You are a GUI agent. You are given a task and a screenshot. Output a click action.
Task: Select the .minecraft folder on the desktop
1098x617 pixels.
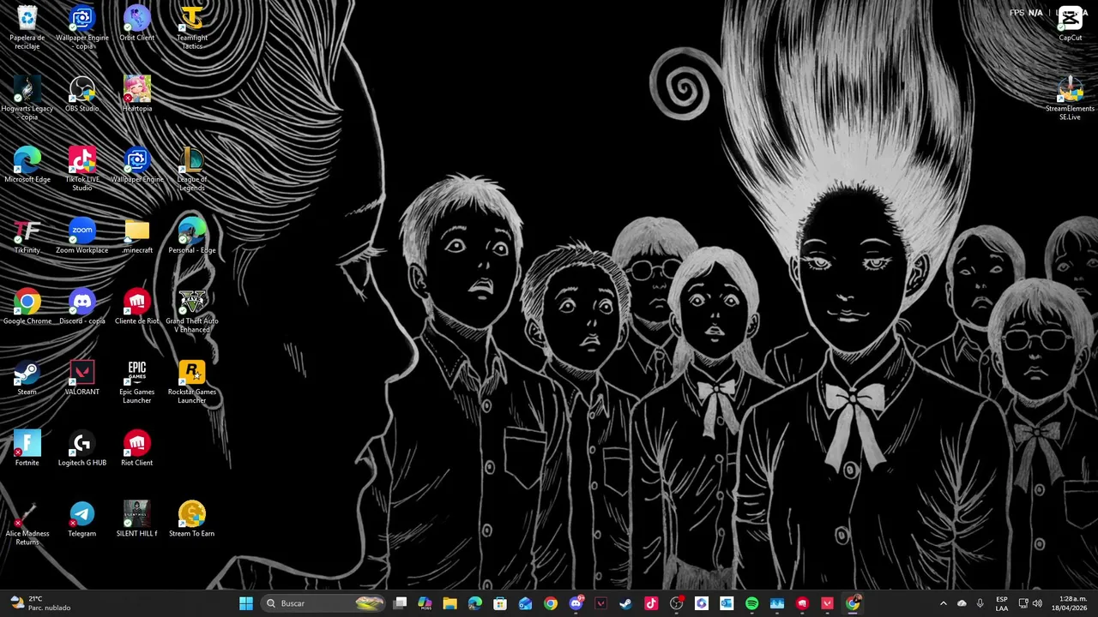tap(137, 237)
